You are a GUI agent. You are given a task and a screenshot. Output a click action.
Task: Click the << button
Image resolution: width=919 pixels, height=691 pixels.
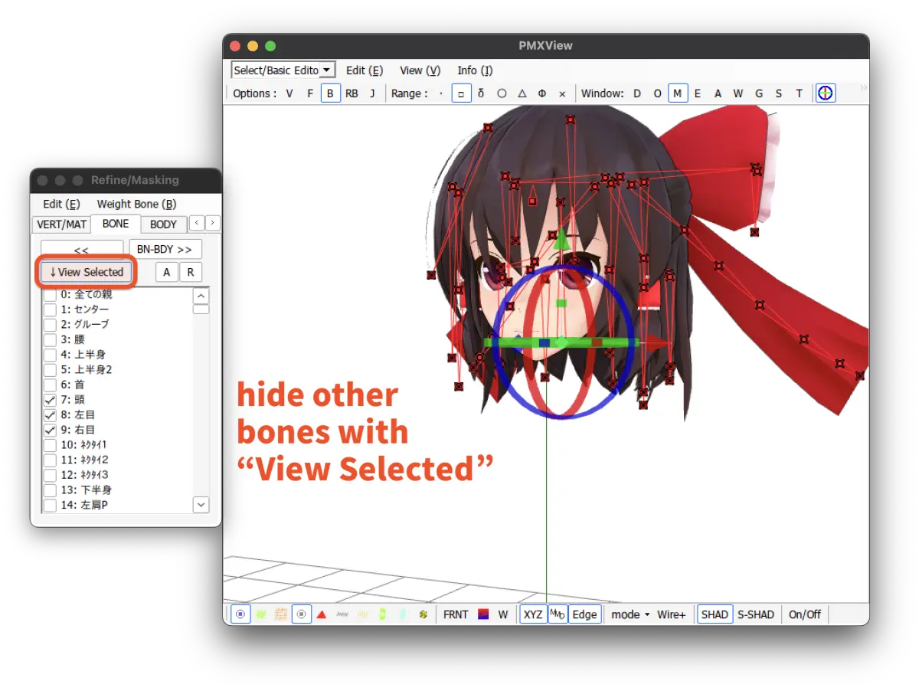pos(82,251)
